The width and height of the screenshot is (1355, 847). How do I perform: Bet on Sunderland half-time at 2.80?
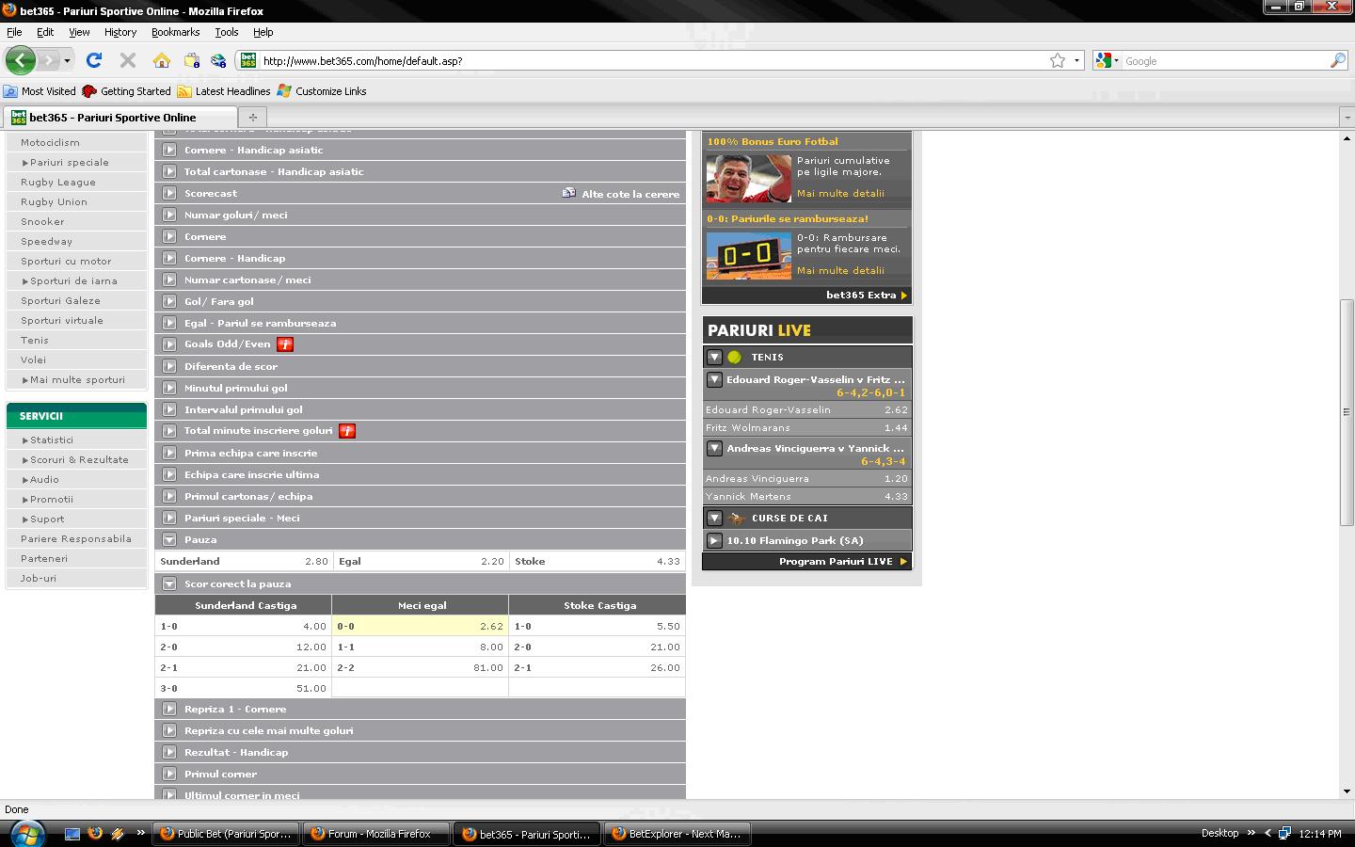243,561
